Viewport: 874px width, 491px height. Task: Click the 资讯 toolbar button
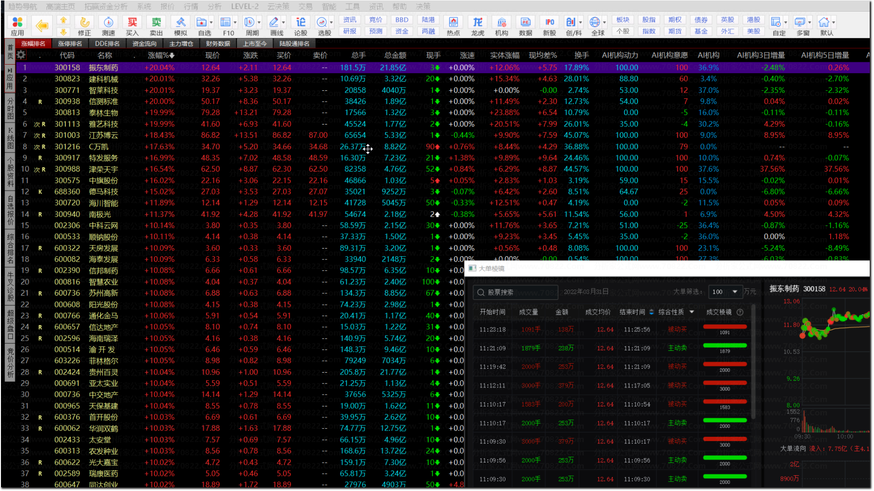pos(350,20)
